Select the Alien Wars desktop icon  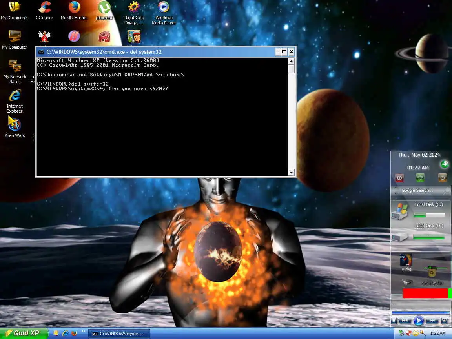tap(15, 127)
